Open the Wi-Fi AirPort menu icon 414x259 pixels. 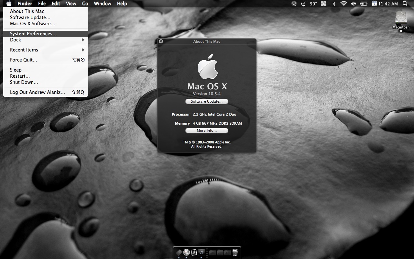[343, 4]
